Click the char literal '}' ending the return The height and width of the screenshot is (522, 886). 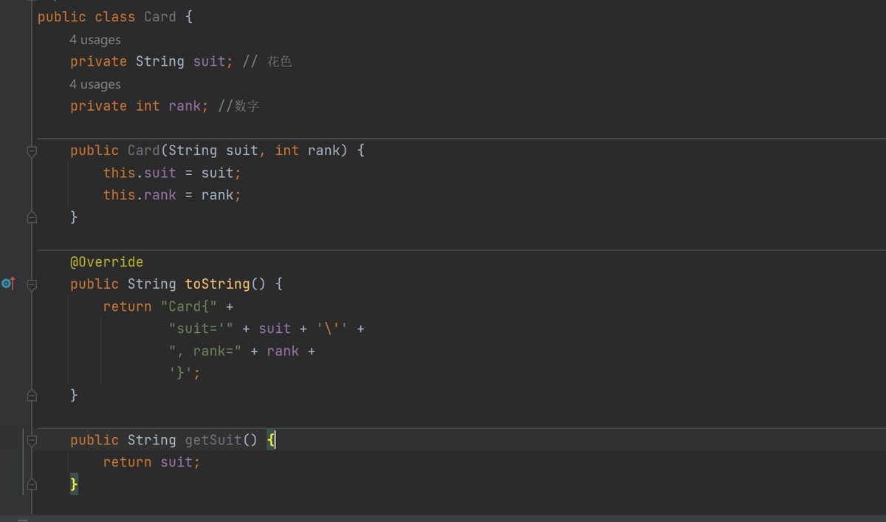point(181,374)
